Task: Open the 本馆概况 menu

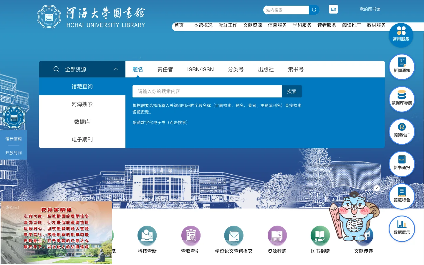Action: [203, 25]
